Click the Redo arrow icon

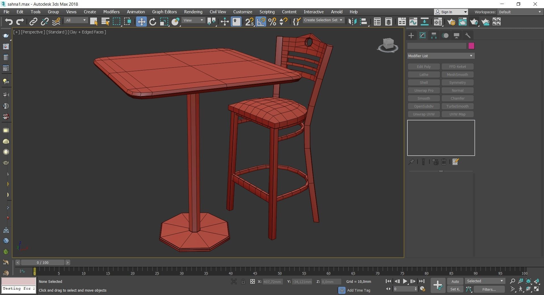[20, 22]
